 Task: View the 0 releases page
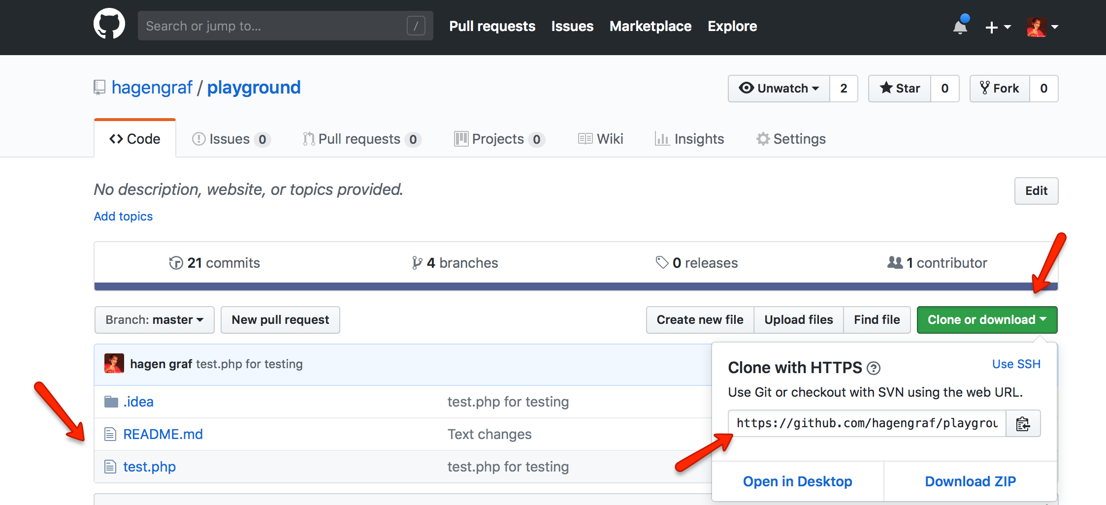[x=697, y=263]
